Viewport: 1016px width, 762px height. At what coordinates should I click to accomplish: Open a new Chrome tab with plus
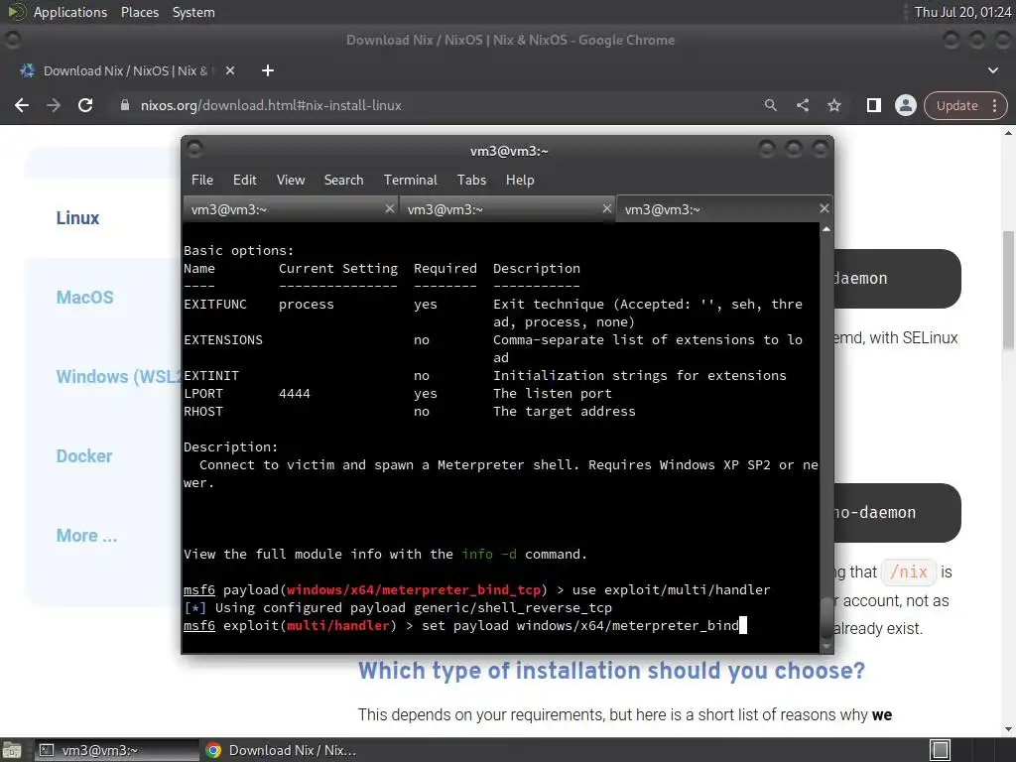click(x=268, y=70)
